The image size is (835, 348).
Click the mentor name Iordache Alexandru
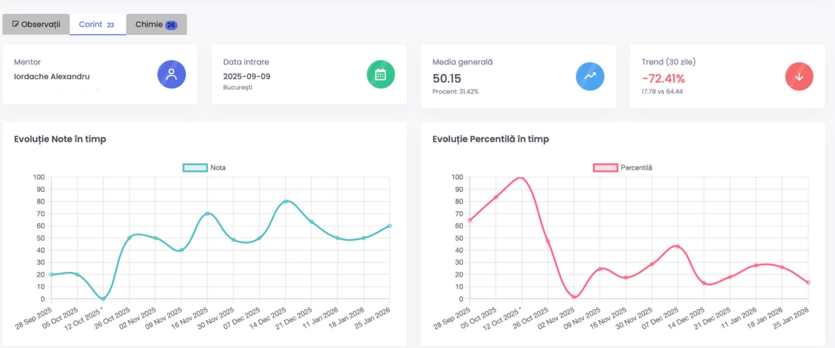point(52,77)
